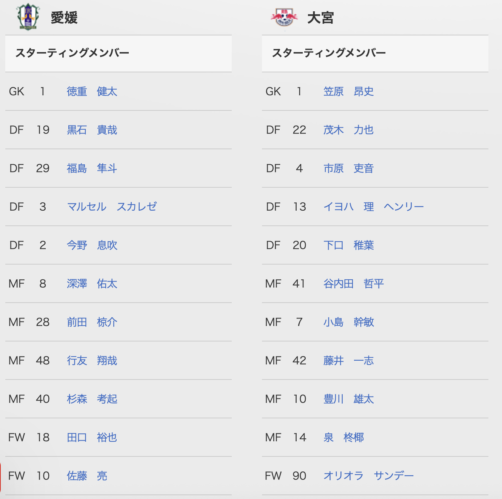This screenshot has height=499, width=502.
Task: View details for 深澤 佑太
Action: [x=92, y=283]
